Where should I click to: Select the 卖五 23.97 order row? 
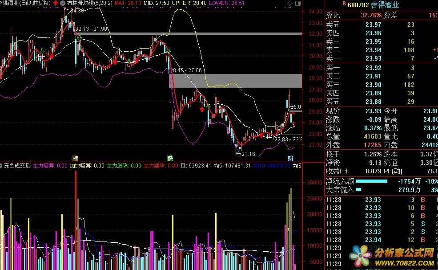(x=382, y=25)
